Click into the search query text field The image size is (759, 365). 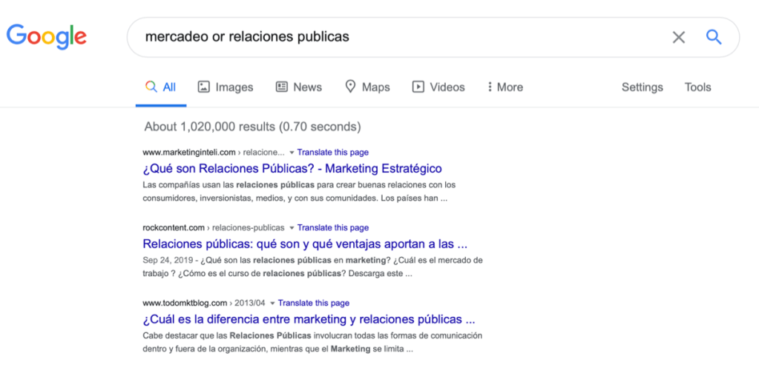click(x=393, y=37)
